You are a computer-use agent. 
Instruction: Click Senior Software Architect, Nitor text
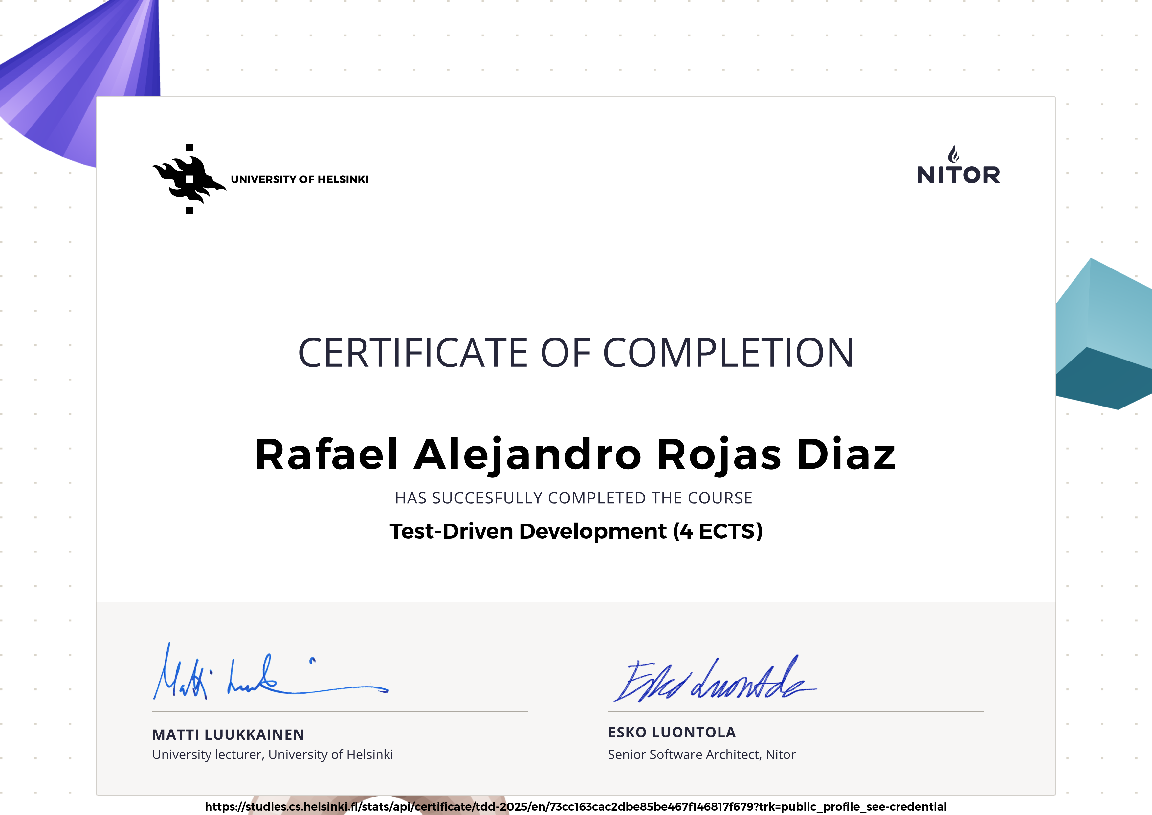tap(701, 754)
